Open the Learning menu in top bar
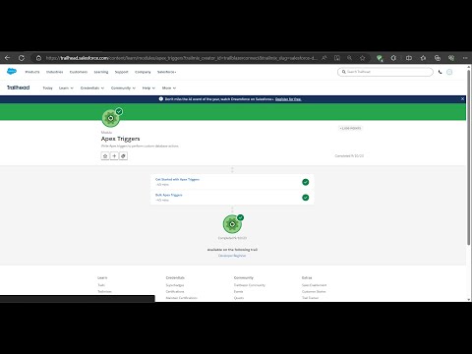The image size is (472, 354). [101, 72]
